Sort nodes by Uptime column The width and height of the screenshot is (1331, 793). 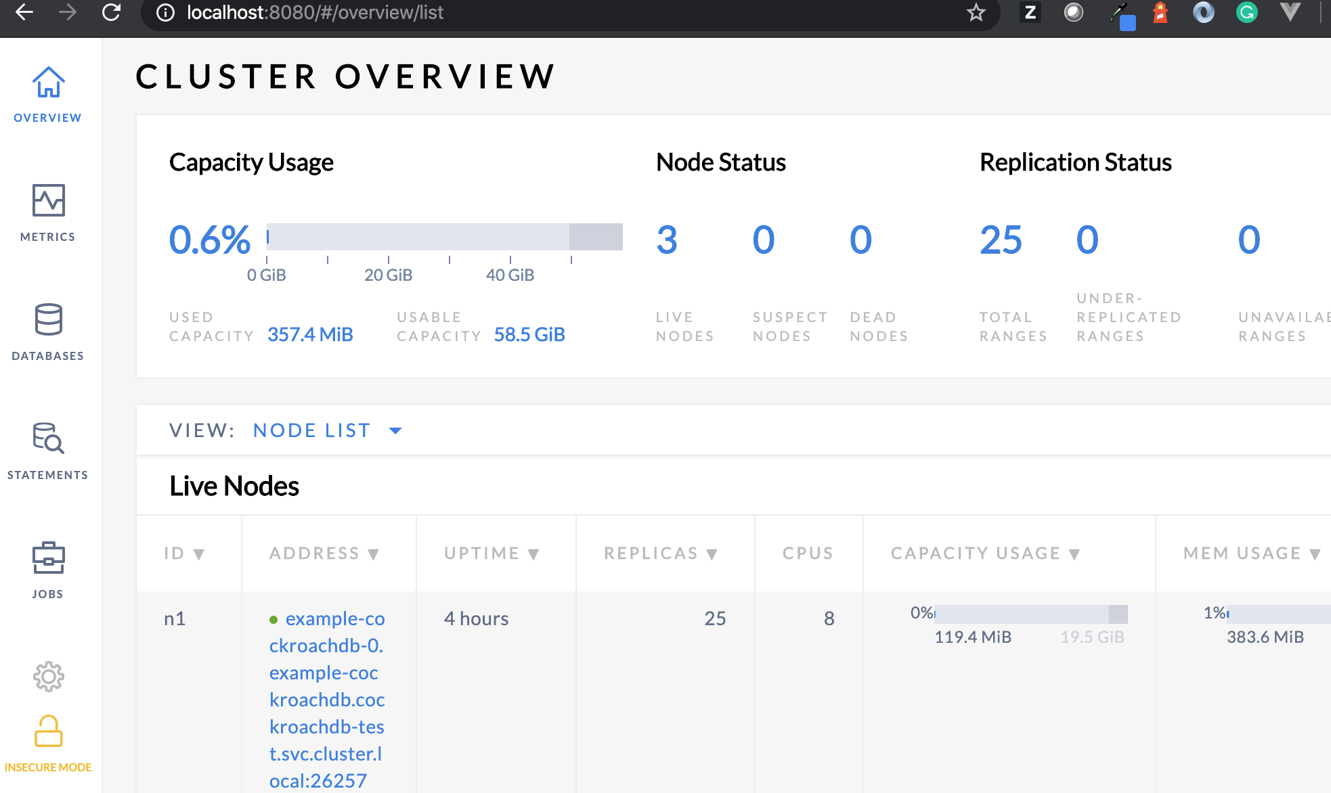(x=492, y=553)
